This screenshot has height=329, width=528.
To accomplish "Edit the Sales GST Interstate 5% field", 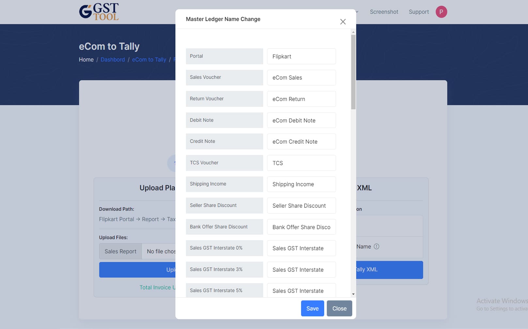I will 301,290.
